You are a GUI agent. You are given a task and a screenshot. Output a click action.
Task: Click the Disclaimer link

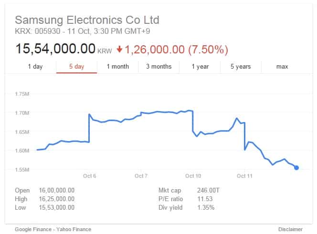(290, 229)
